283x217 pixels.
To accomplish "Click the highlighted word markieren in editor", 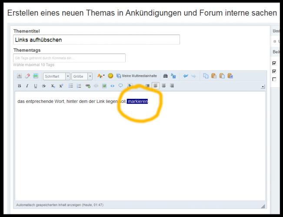I will point(137,102).
